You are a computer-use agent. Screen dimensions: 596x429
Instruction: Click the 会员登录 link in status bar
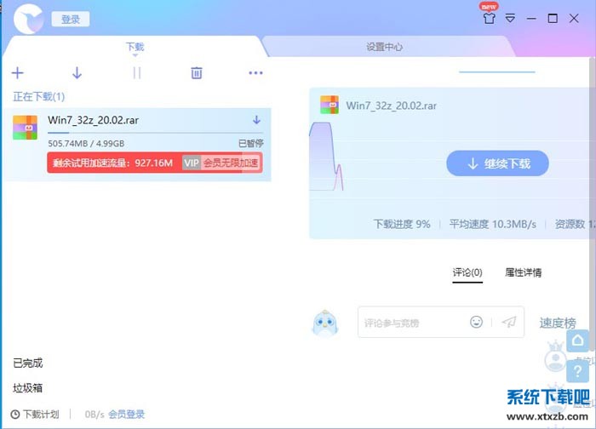pos(126,415)
